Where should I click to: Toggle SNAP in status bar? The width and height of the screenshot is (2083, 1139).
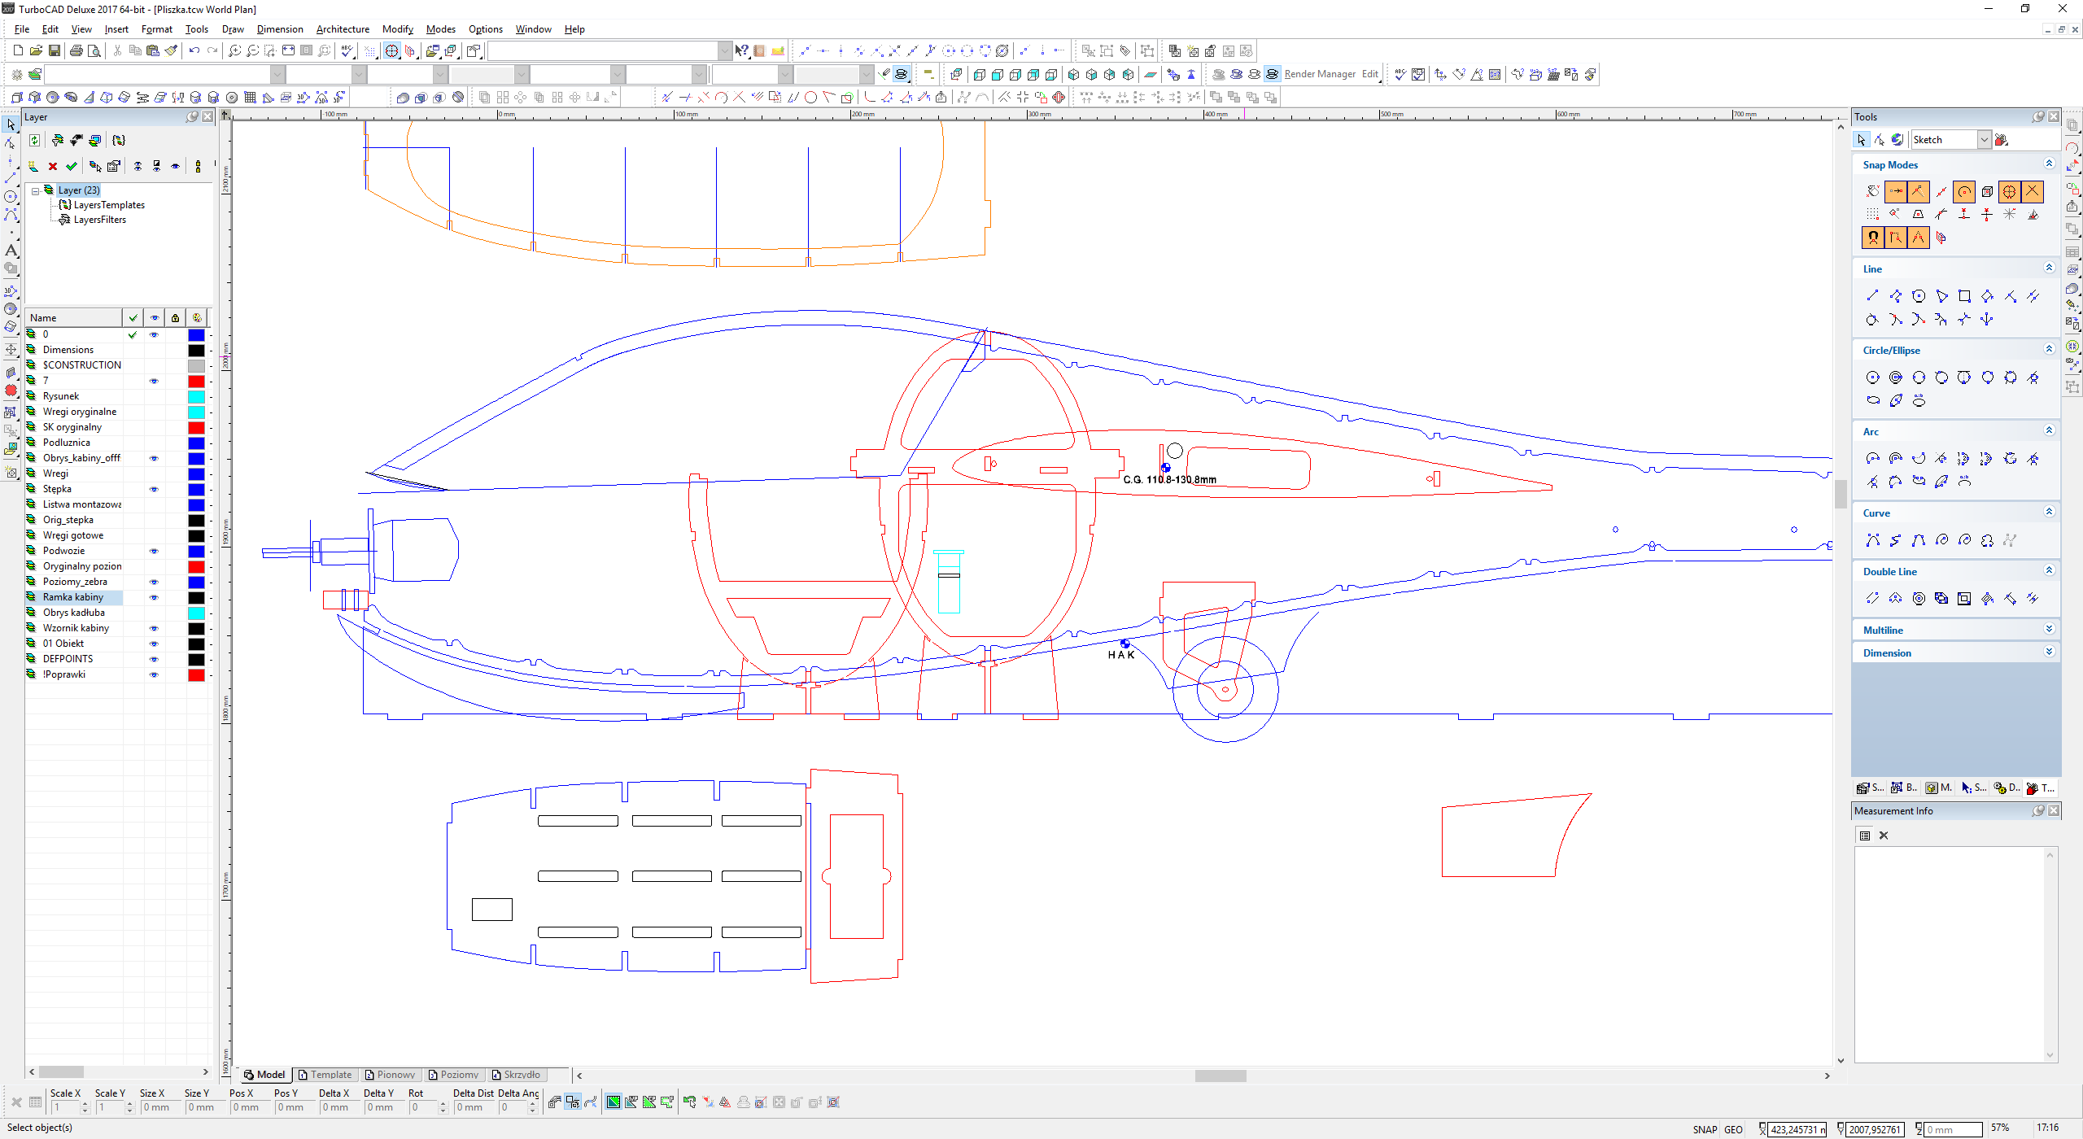[x=1705, y=1129]
